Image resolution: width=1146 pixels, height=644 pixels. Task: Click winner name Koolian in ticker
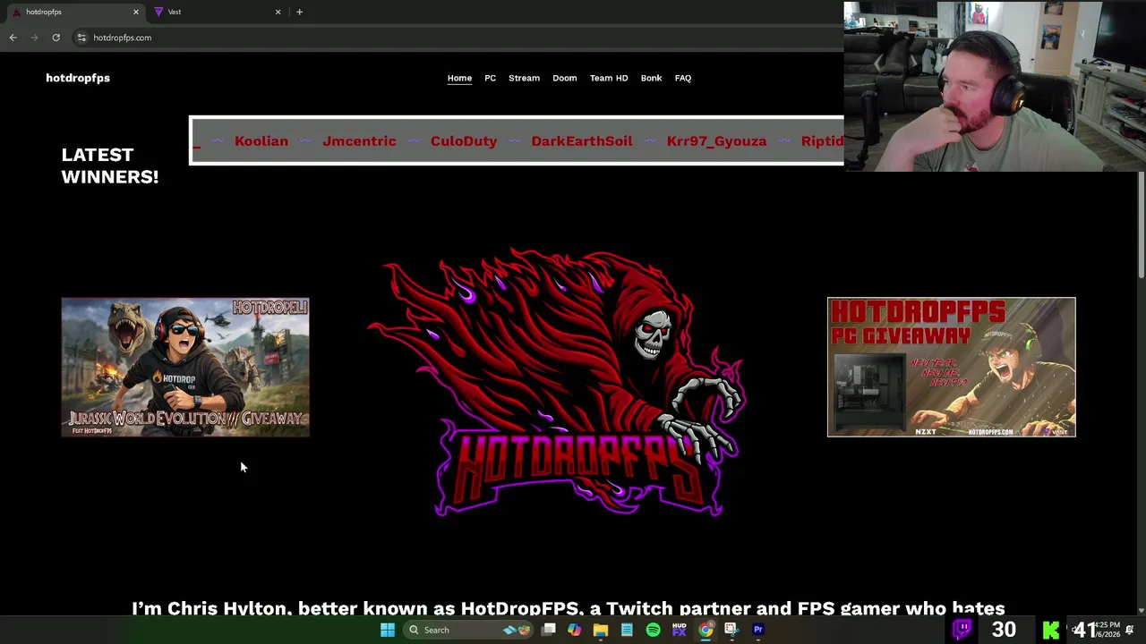tap(261, 140)
